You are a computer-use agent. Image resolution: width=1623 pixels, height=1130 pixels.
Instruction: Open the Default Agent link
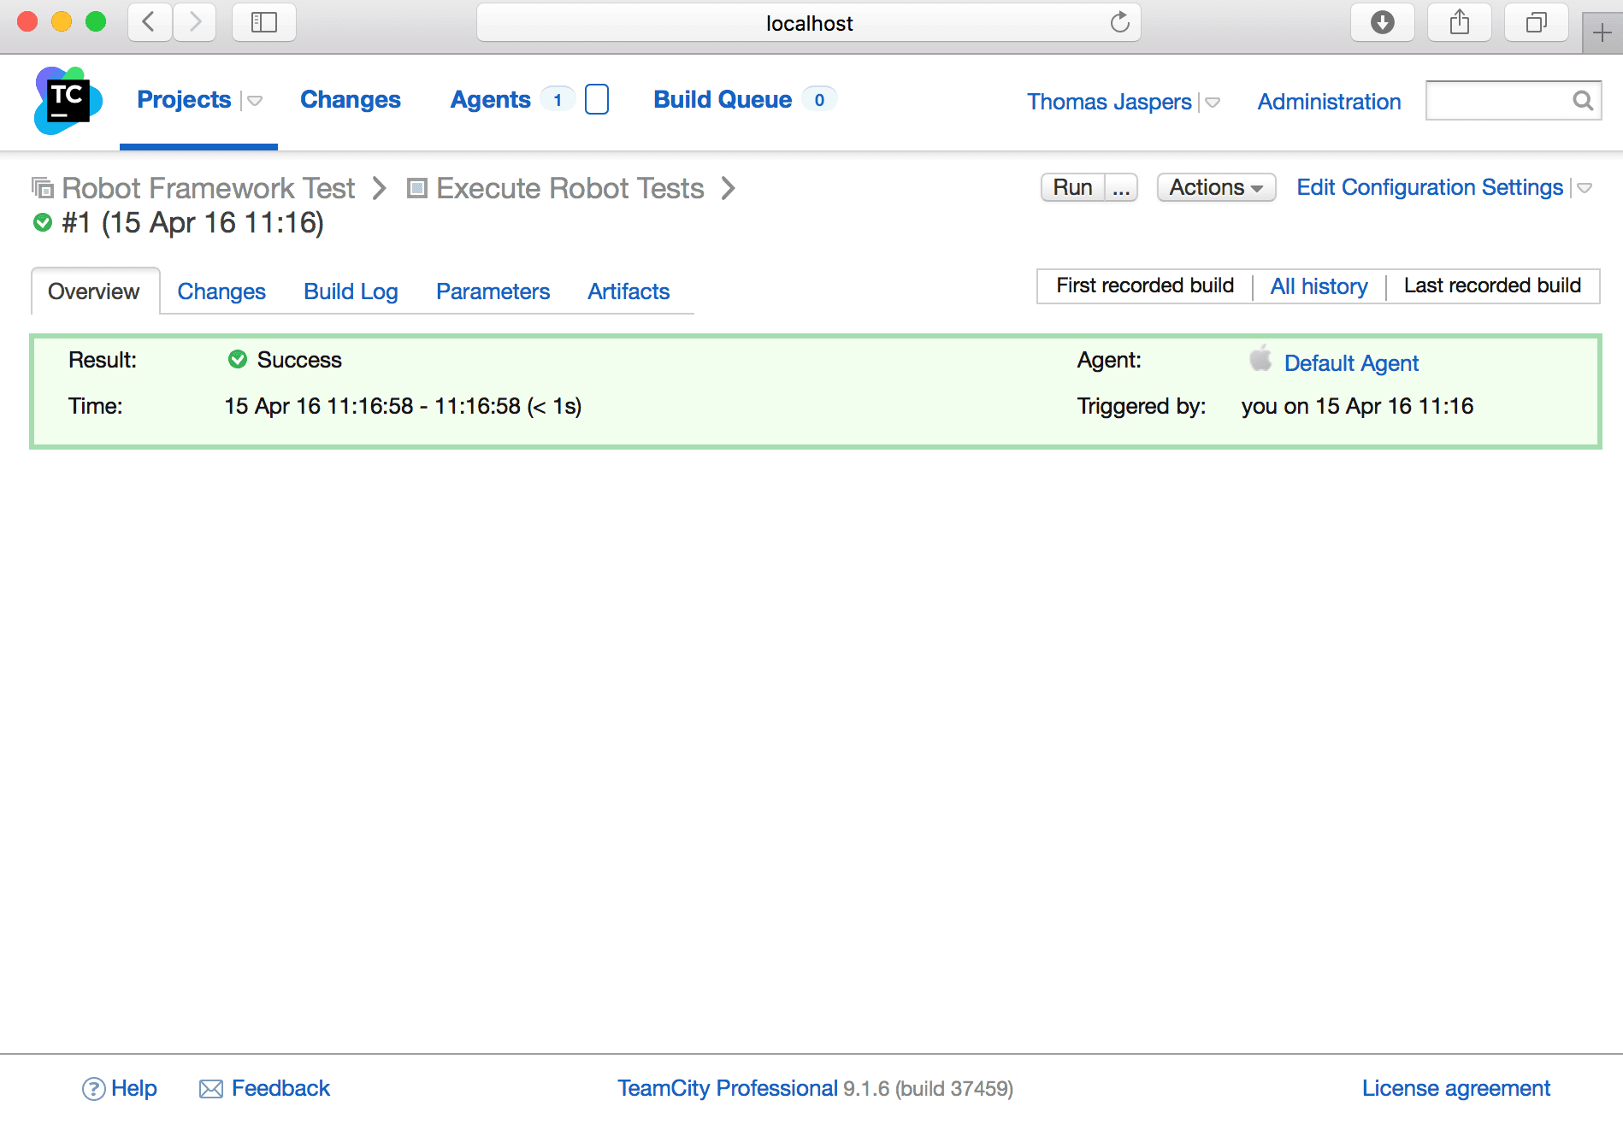[x=1351, y=363]
